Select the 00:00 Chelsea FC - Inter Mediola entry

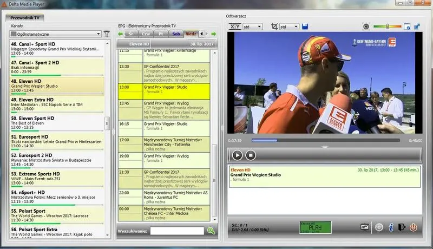pyautogui.click(x=164, y=213)
